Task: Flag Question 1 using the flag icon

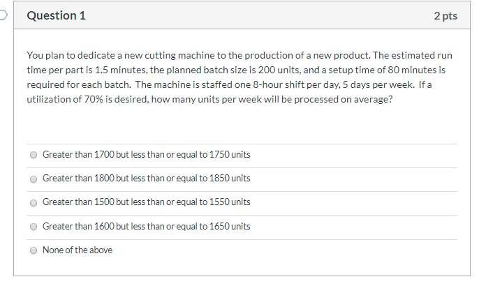Action: 4,15
